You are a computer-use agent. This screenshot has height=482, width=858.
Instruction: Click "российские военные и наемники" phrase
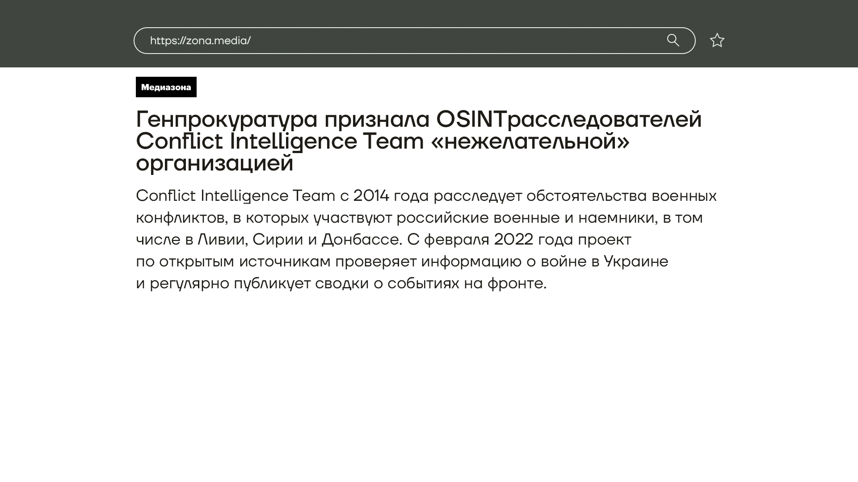point(526,218)
